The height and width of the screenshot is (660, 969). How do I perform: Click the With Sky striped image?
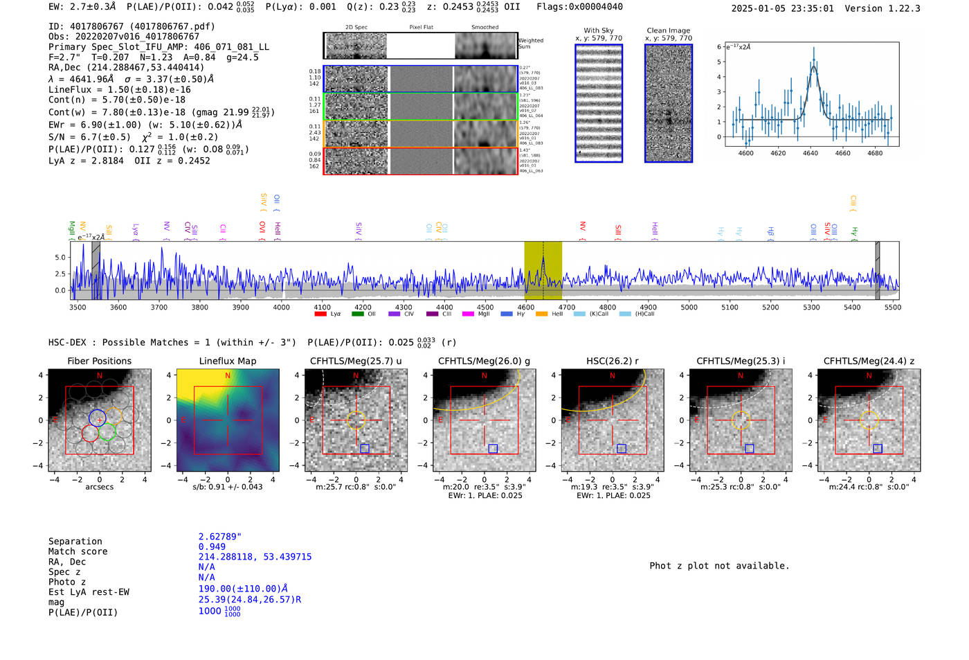click(x=599, y=103)
